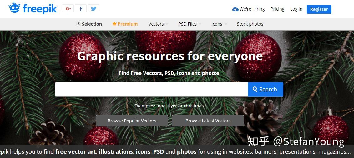This screenshot has width=354, height=158.
Task: Open the Selection menu item
Action: coord(89,24)
